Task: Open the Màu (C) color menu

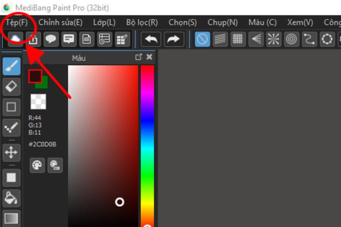Action: tap(262, 22)
